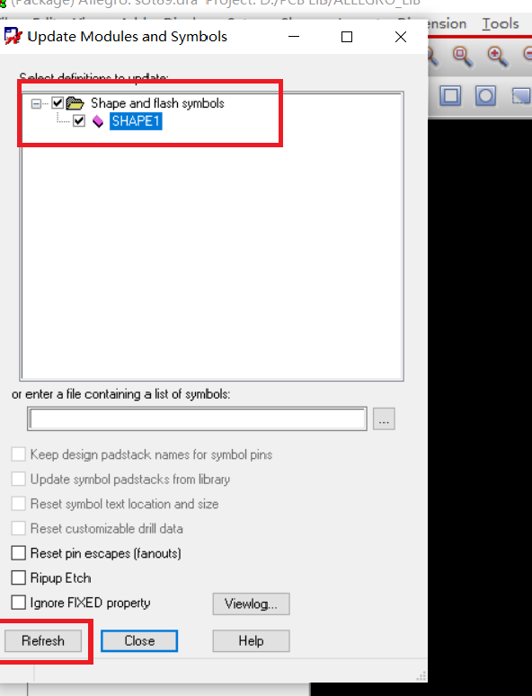This screenshot has width=532, height=696.
Task: Open the Tools menu
Action: coord(501,23)
